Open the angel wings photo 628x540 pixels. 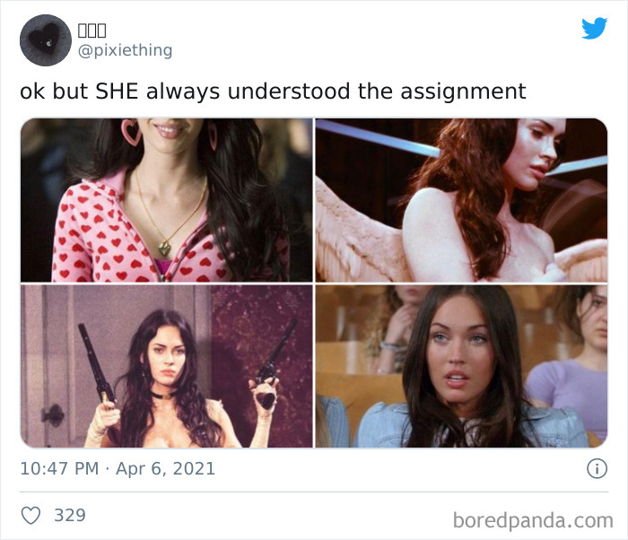tap(461, 200)
